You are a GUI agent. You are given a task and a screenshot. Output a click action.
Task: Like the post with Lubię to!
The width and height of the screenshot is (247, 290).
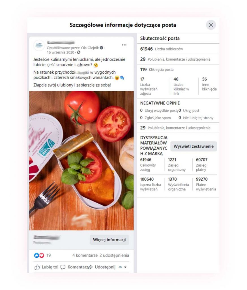click(46, 267)
